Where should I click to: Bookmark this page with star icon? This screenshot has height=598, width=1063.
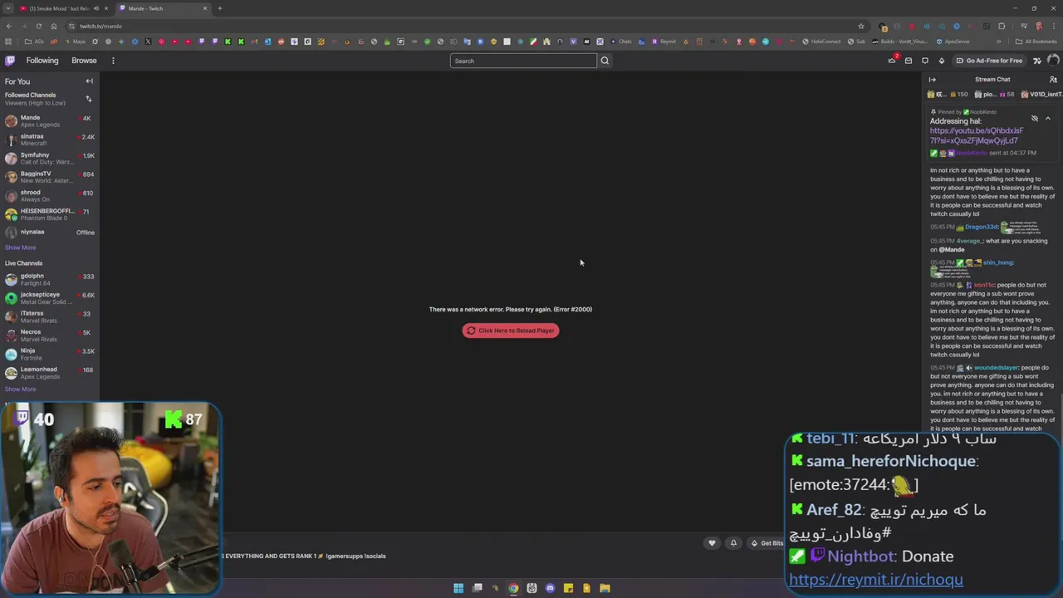tap(861, 26)
